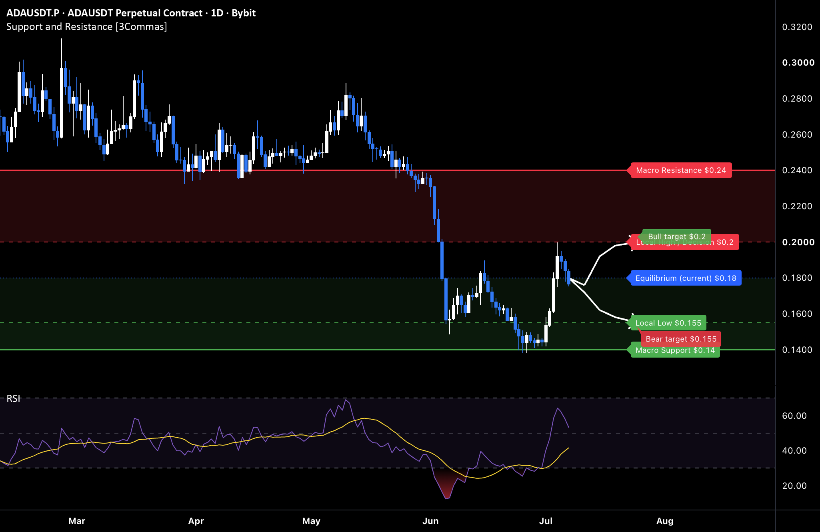
Task: Click the Aug marker on time axis
Action: click(x=665, y=521)
